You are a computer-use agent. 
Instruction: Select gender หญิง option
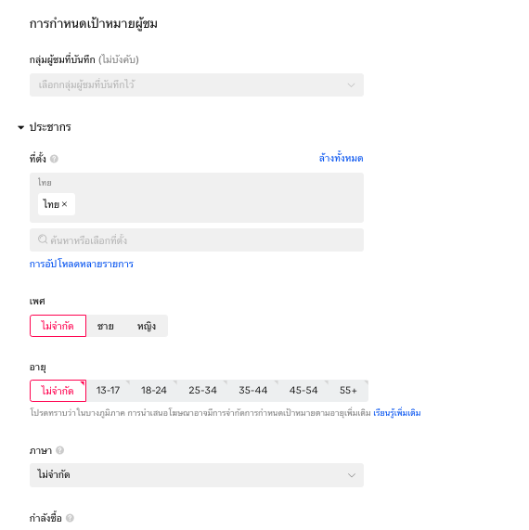tap(146, 326)
